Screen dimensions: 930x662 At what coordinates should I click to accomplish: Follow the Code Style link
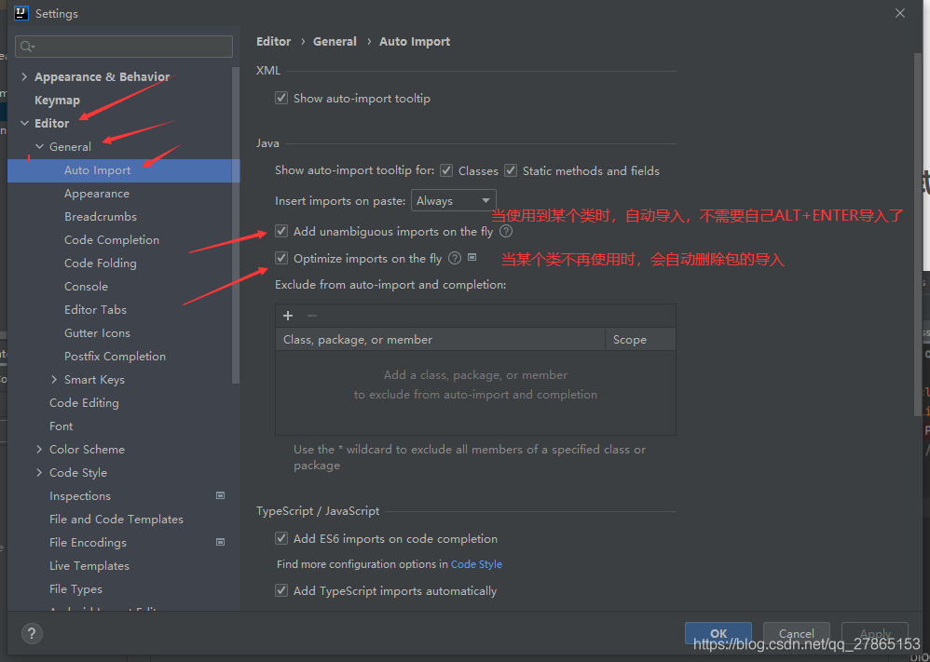pos(476,564)
